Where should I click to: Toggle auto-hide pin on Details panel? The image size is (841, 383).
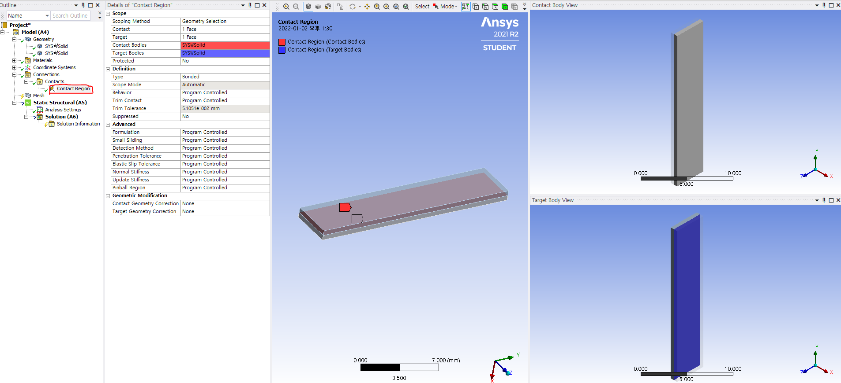point(250,5)
